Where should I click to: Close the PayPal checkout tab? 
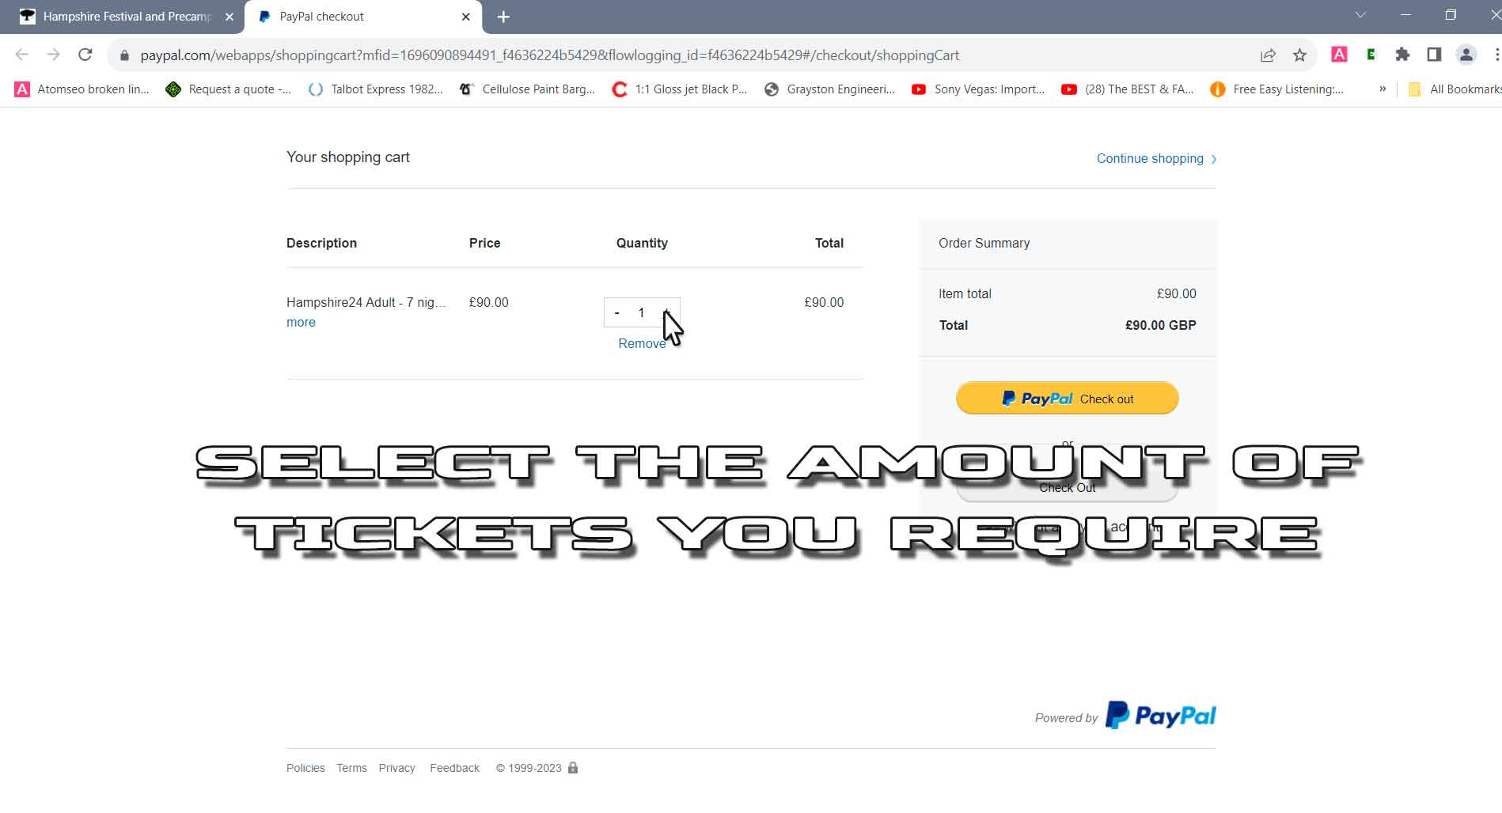click(466, 17)
